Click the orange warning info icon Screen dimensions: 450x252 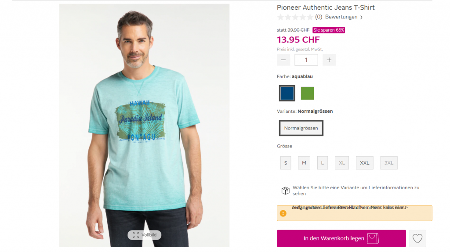click(283, 213)
